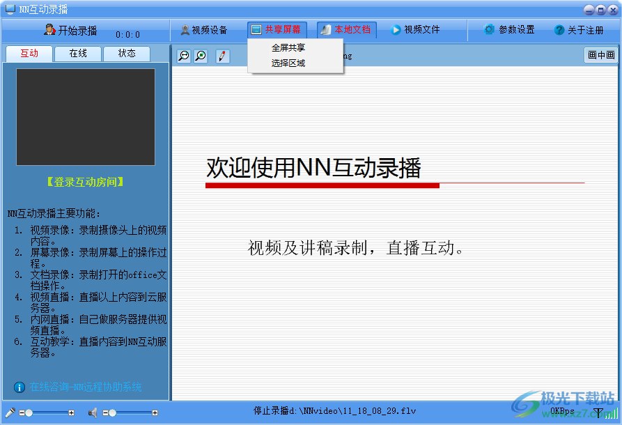Open the 视频设备 video device option
622x425 pixels.
tap(204, 30)
